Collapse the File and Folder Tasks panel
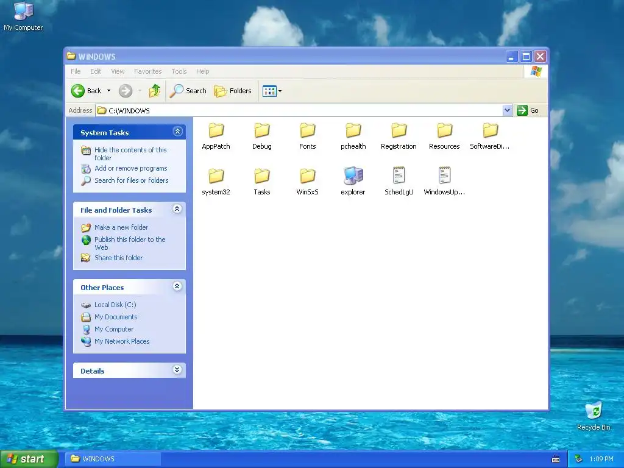Image resolution: width=624 pixels, height=468 pixels. click(177, 209)
